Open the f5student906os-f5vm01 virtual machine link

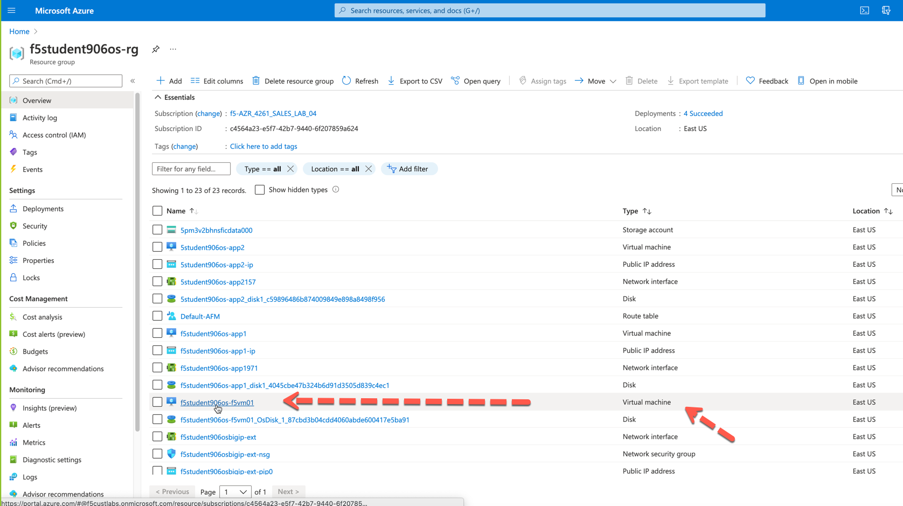coord(217,403)
